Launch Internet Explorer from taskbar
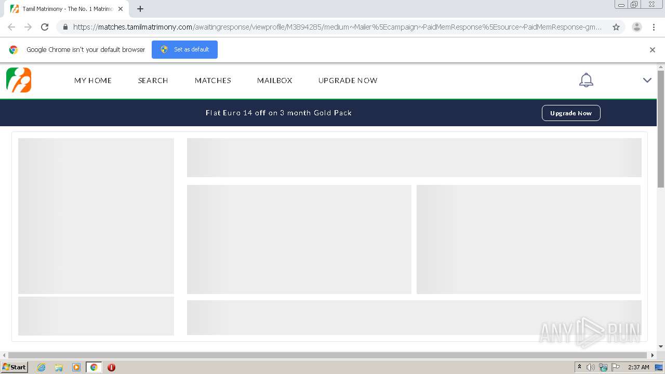Screen dimensions: 665x374 click(x=42, y=367)
